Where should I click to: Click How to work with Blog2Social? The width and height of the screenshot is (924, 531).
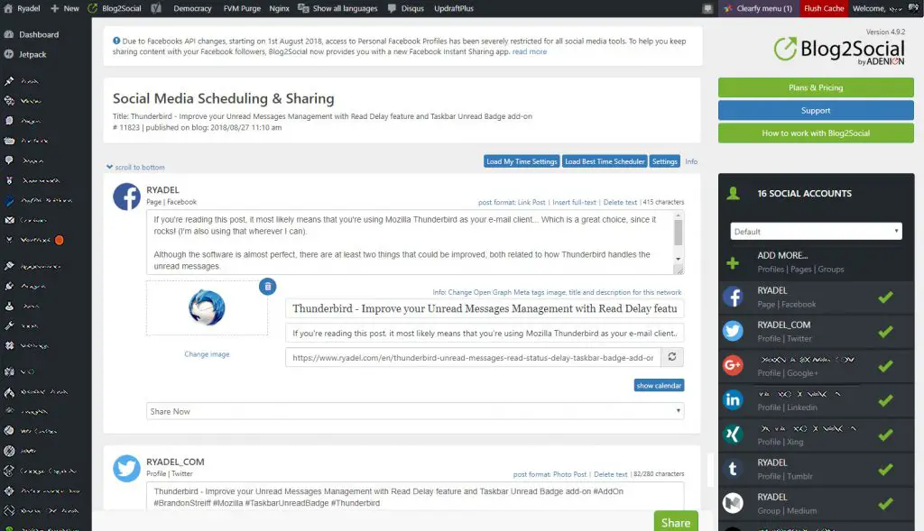816,133
